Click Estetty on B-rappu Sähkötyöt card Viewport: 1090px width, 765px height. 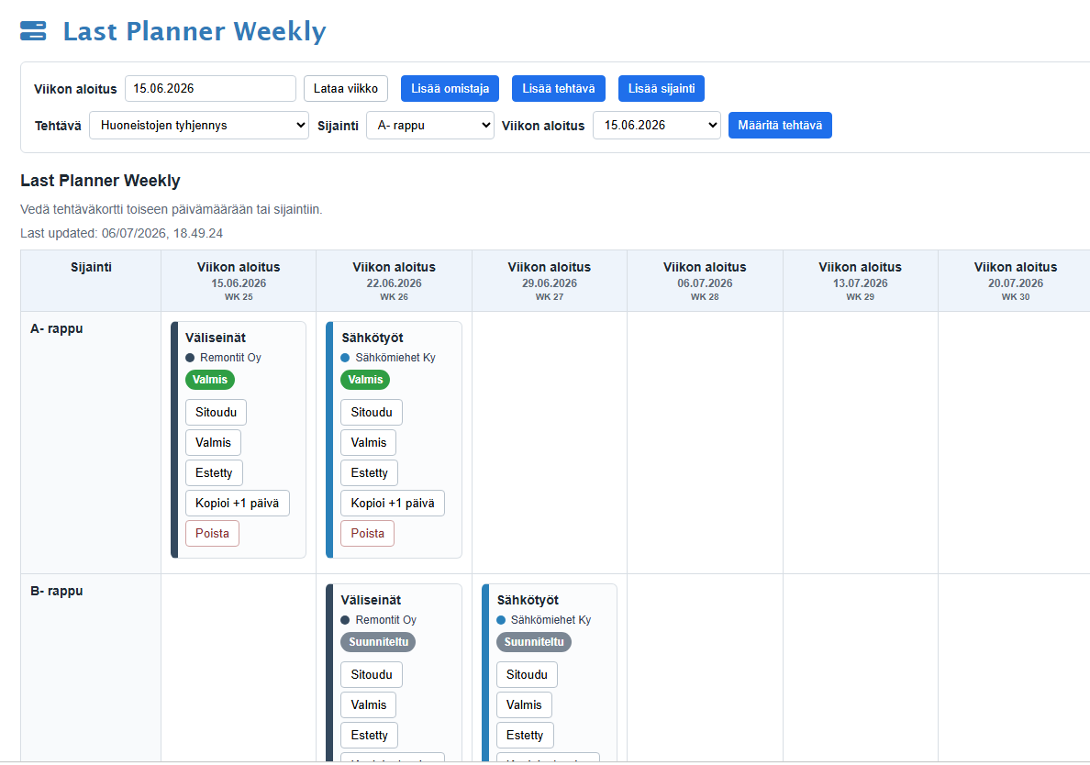pos(525,735)
